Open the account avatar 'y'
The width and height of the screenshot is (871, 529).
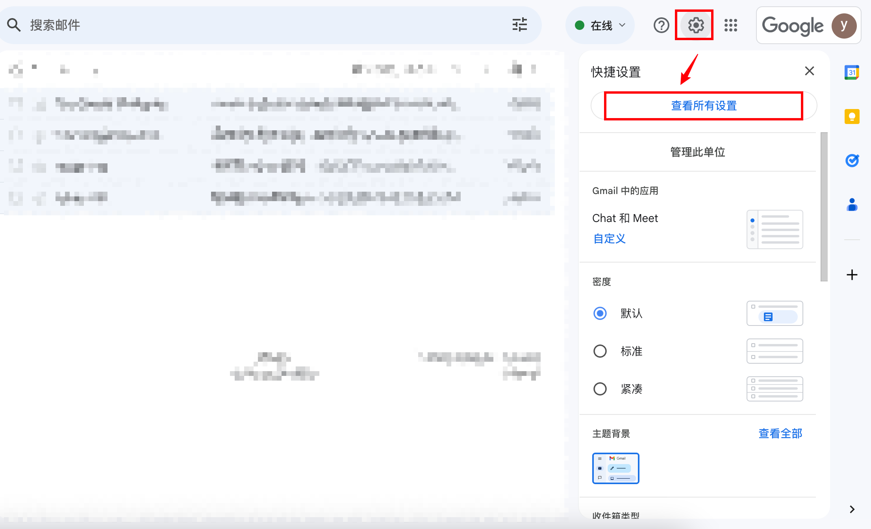tap(844, 26)
